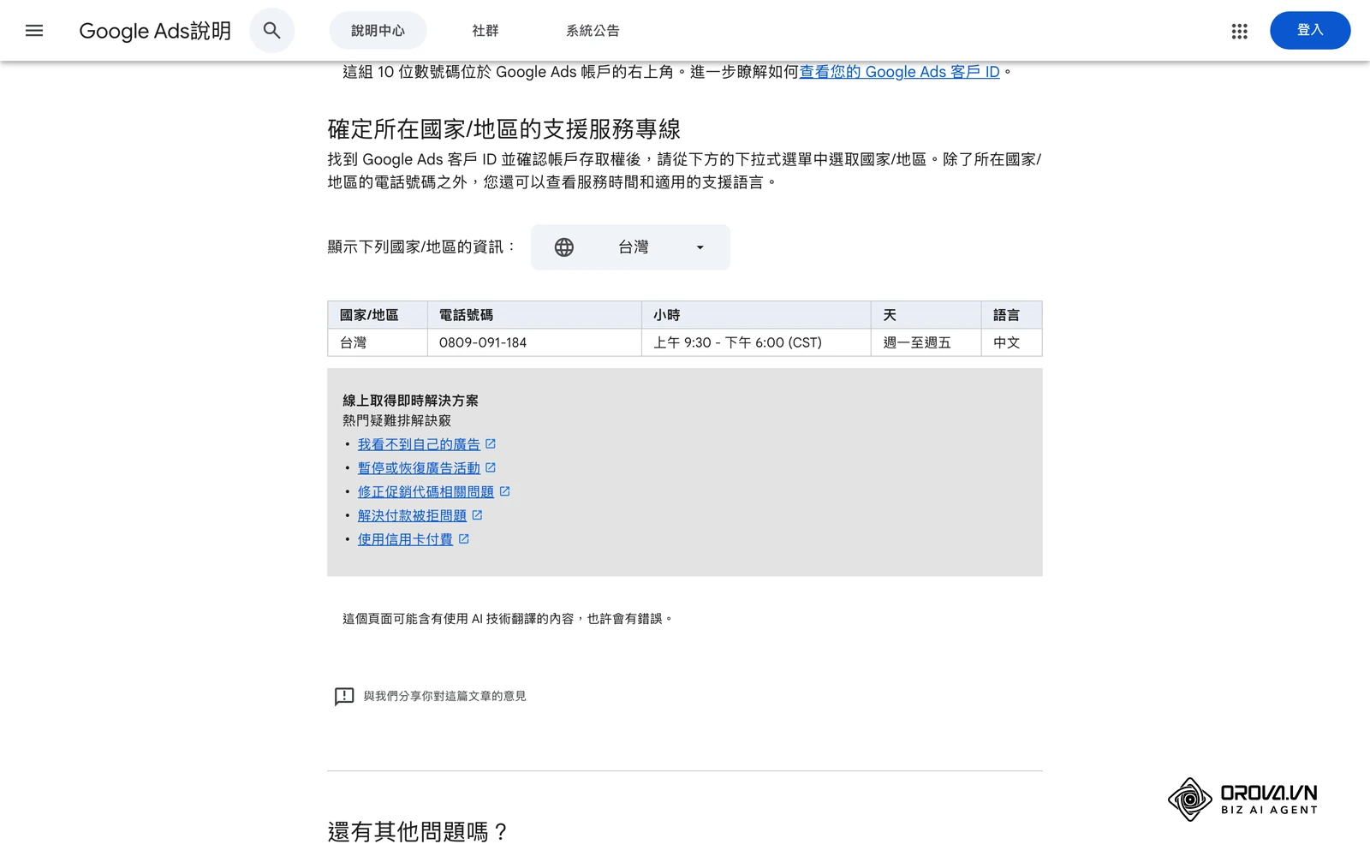Open the 系統公告 tab
The image size is (1370, 856).
(x=593, y=31)
